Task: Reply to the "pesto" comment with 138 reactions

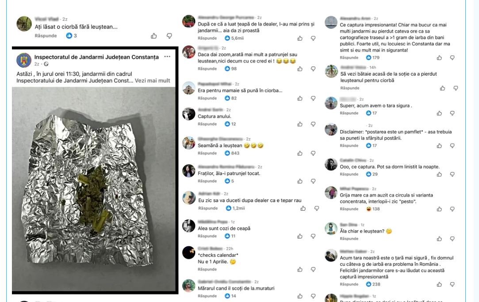Action: pyautogui.click(x=349, y=209)
